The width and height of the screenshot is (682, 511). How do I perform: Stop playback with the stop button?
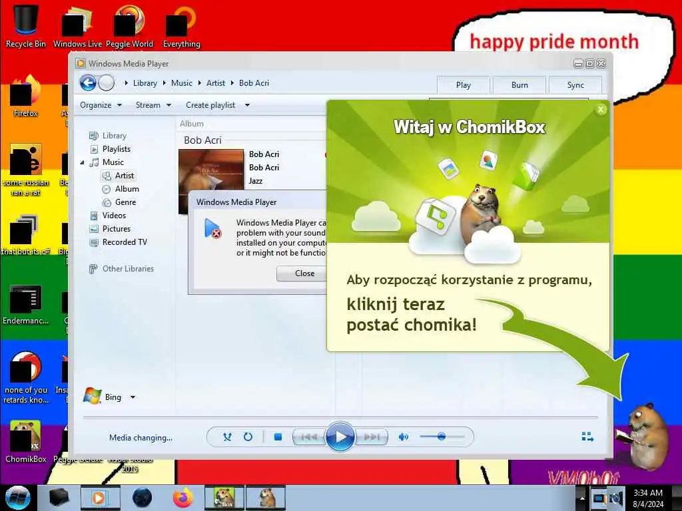point(278,436)
